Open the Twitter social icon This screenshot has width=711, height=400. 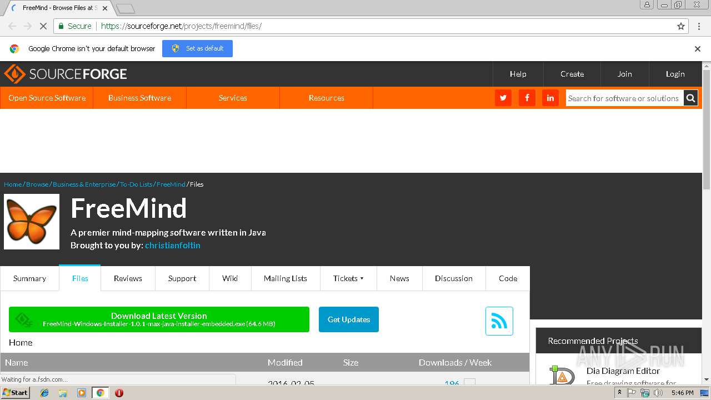pos(503,98)
